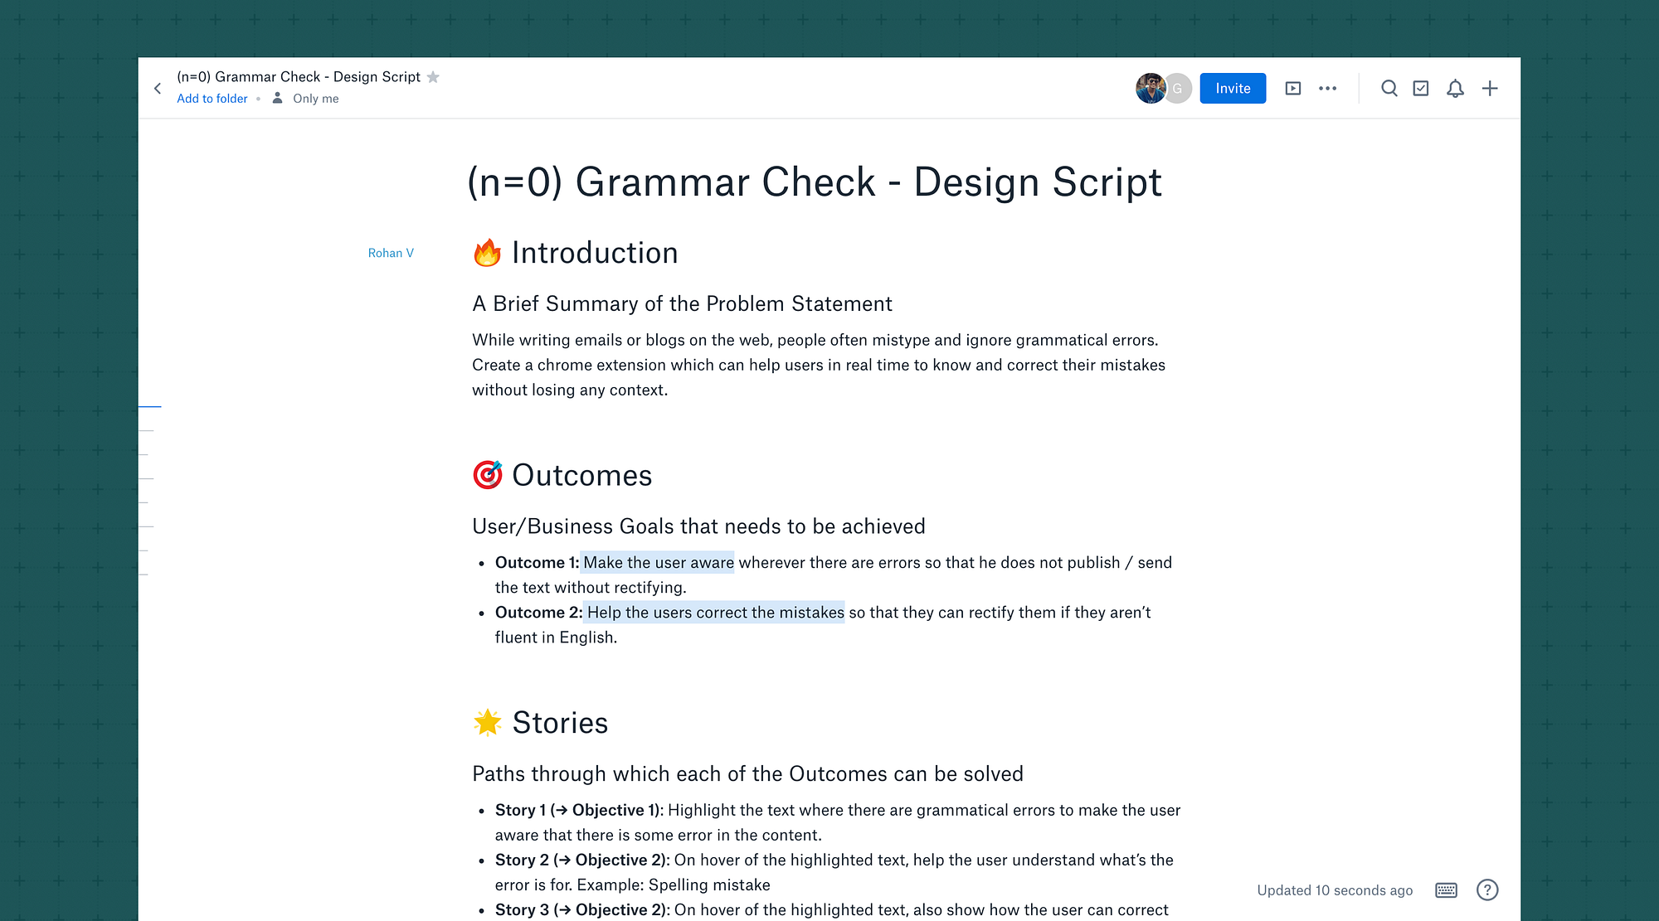1659x921 pixels.
Task: Open your profile avatar picture
Action: pyautogui.click(x=1151, y=88)
